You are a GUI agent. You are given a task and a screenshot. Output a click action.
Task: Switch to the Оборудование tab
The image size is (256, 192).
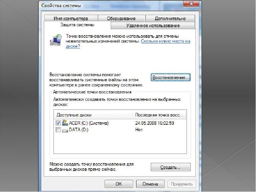(122, 19)
